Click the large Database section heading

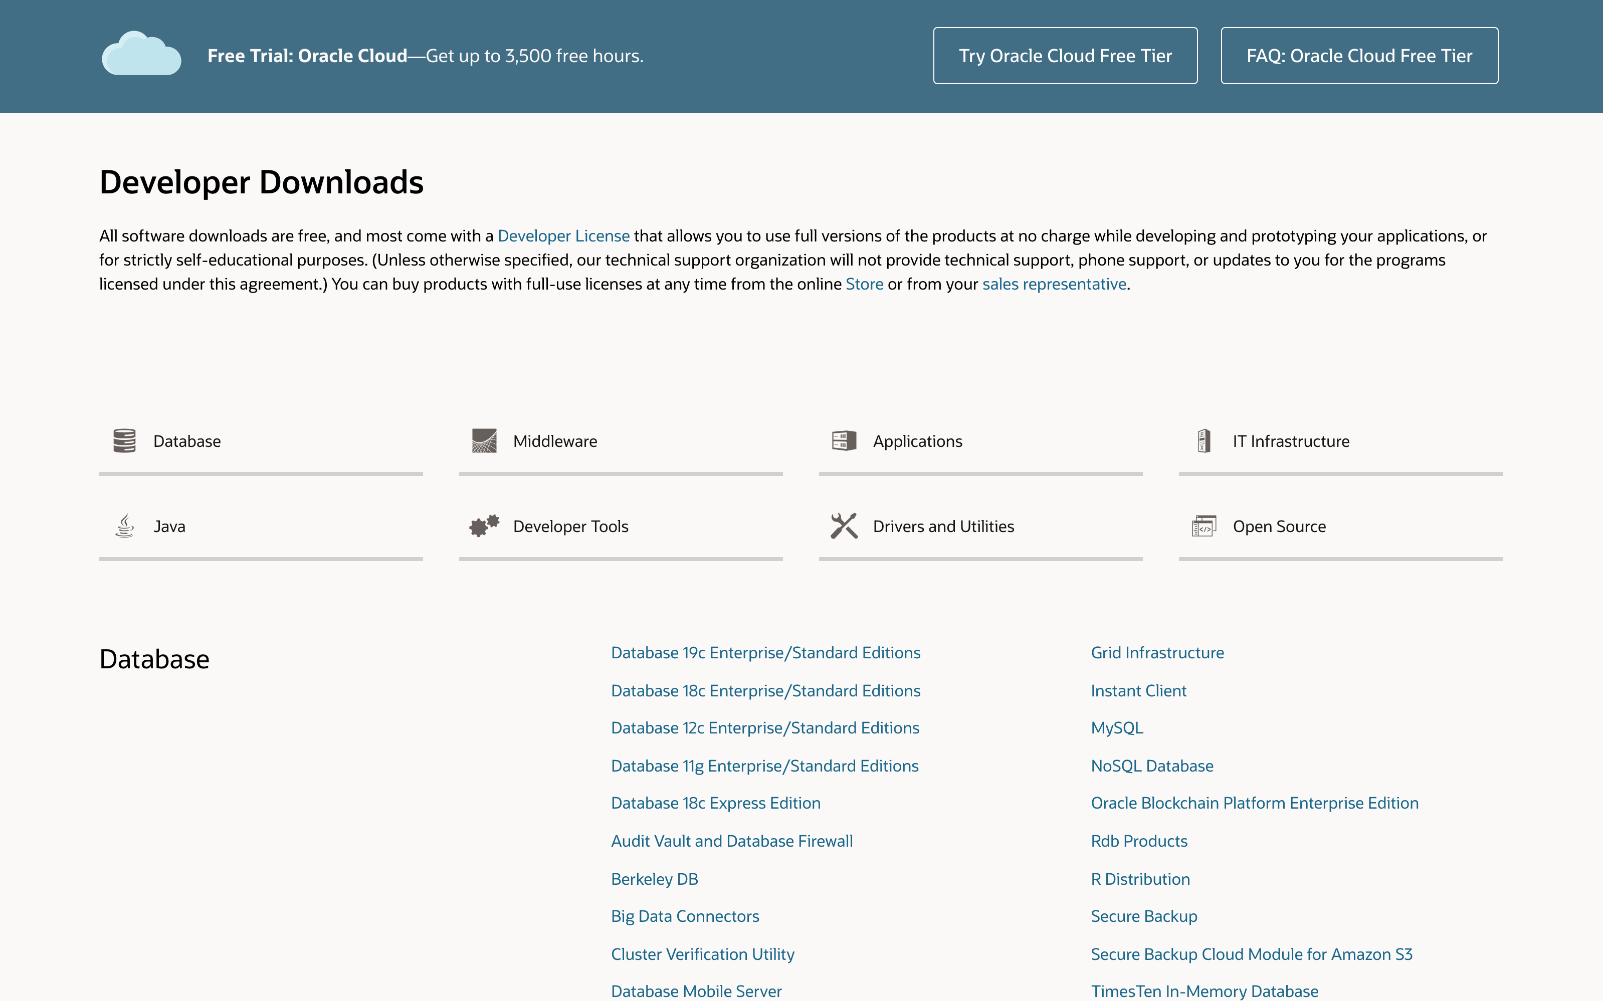[x=154, y=659]
